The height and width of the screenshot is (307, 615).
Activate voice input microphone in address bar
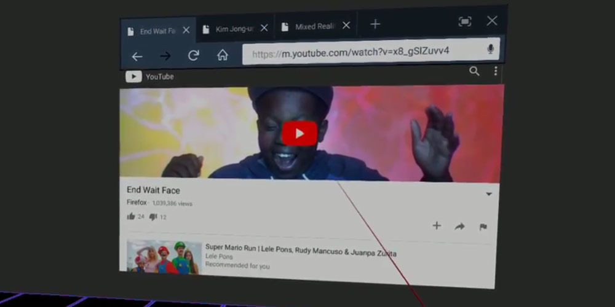490,49
